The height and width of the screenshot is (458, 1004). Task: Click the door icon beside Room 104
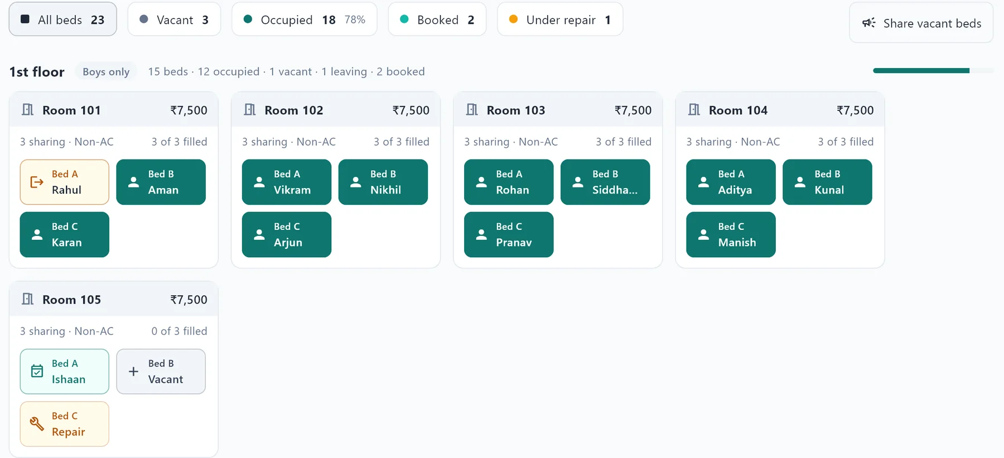[x=694, y=110]
